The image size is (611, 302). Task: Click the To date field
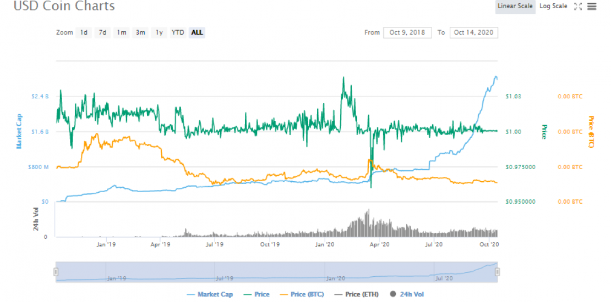(x=473, y=32)
